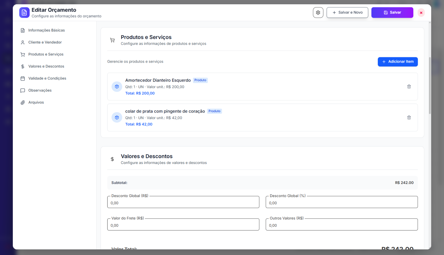Click the purple Salvar button
This screenshot has height=255, width=444.
pos(392,13)
